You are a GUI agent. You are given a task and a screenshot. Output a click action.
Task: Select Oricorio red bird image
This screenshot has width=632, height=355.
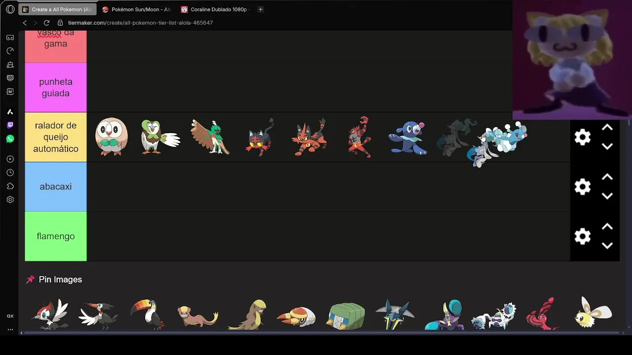[x=542, y=314]
